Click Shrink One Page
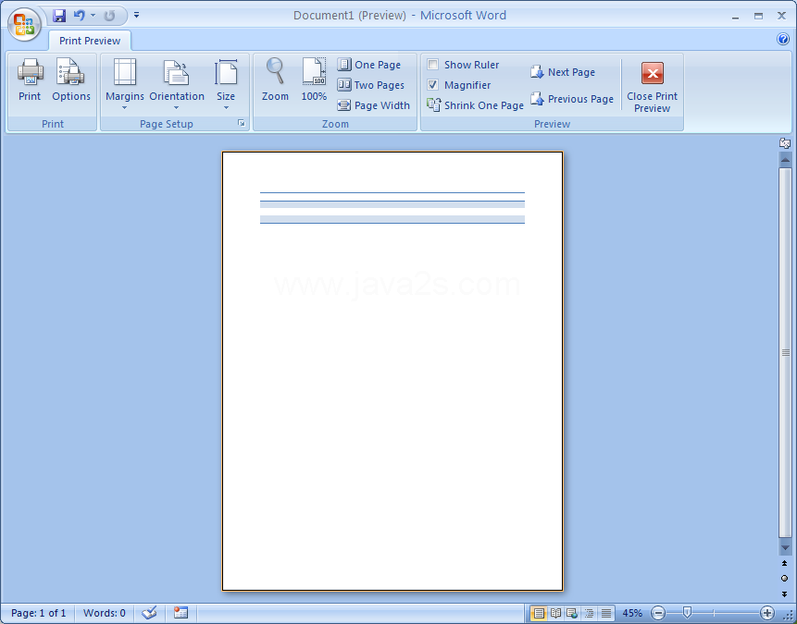The height and width of the screenshot is (624, 797). coord(475,105)
